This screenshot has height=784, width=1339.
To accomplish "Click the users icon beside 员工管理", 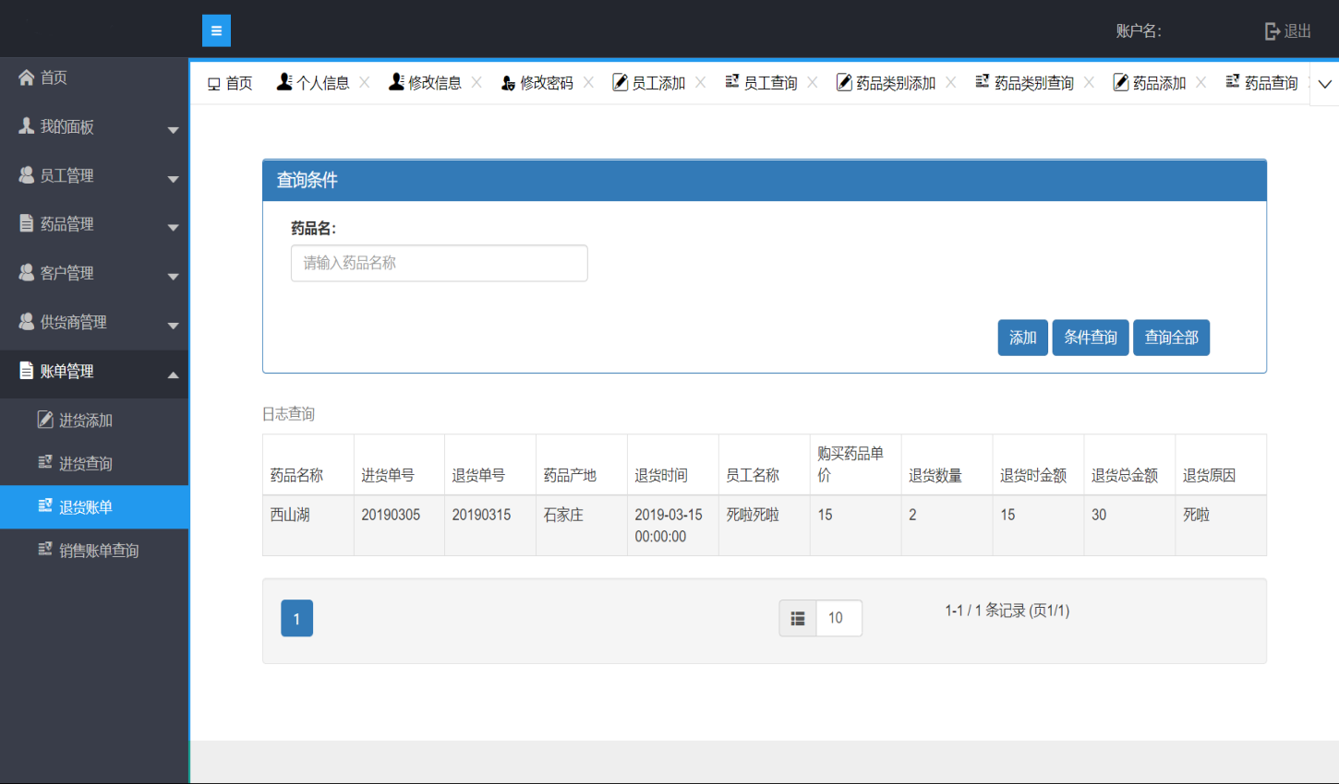I will click(27, 175).
